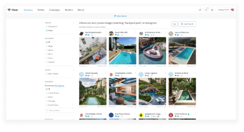Click the Velvet Dynasty profile avatar
The height and width of the screenshot is (132, 244).
pyautogui.click(x=81, y=74)
